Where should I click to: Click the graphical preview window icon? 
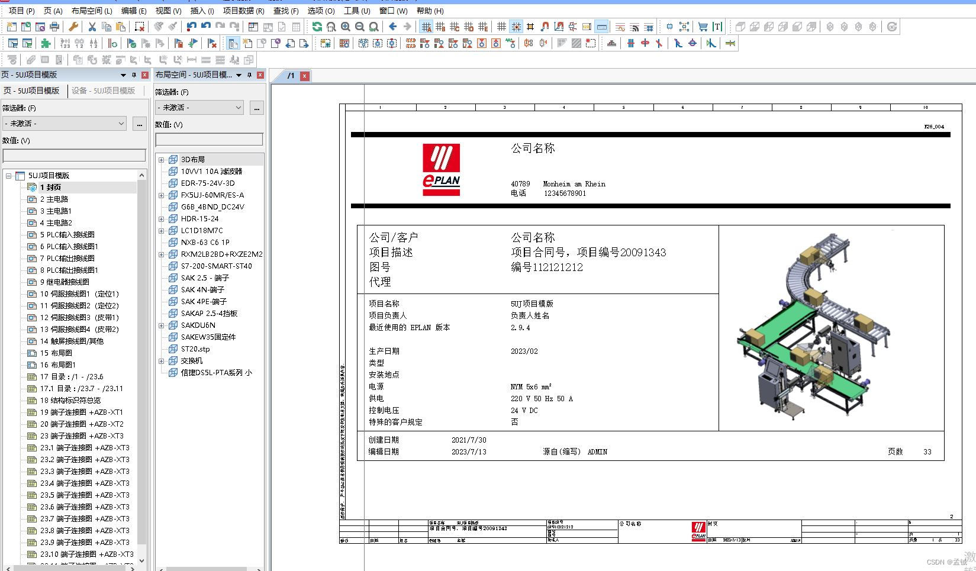pos(253,27)
